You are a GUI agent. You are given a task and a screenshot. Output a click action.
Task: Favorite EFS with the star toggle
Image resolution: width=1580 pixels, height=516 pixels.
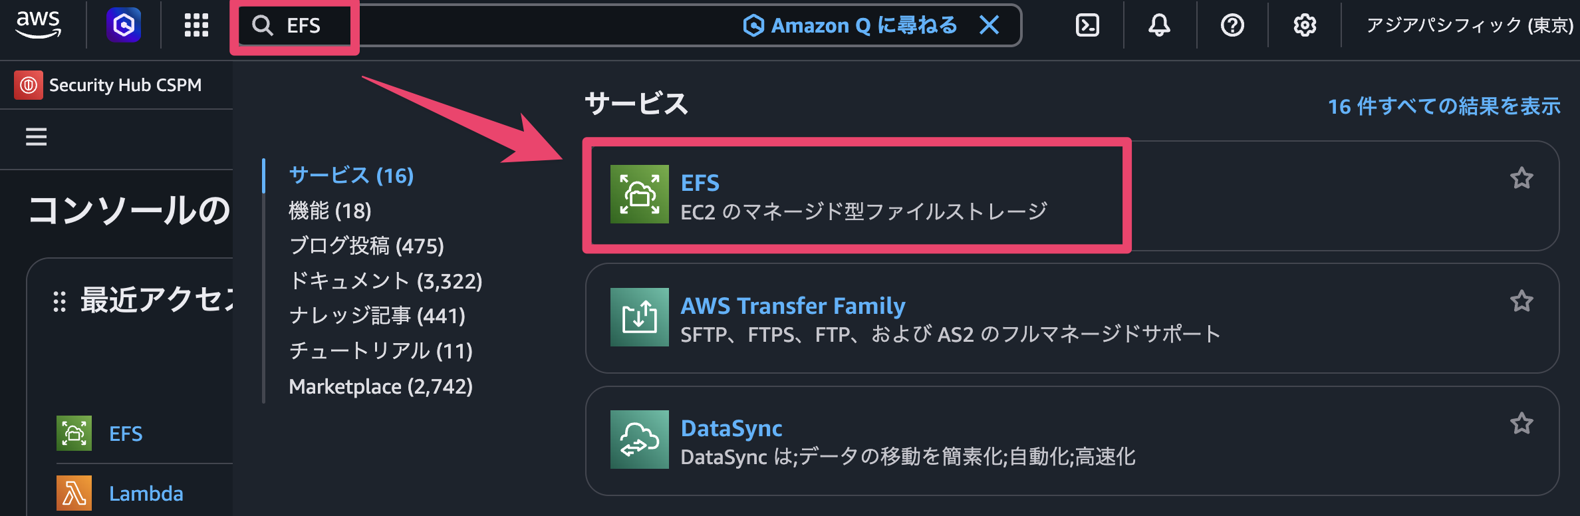[x=1521, y=178]
